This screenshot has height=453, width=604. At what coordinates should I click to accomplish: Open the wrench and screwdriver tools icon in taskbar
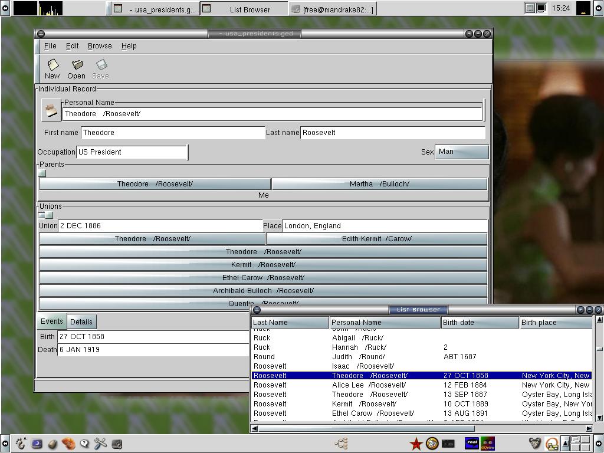(101, 444)
